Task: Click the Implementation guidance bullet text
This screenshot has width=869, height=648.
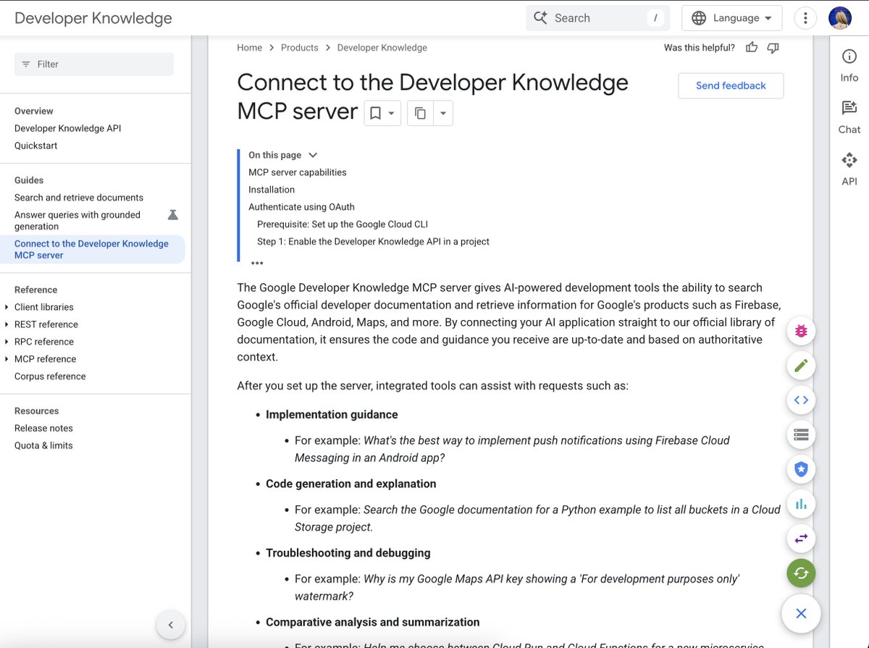Action: coord(332,415)
